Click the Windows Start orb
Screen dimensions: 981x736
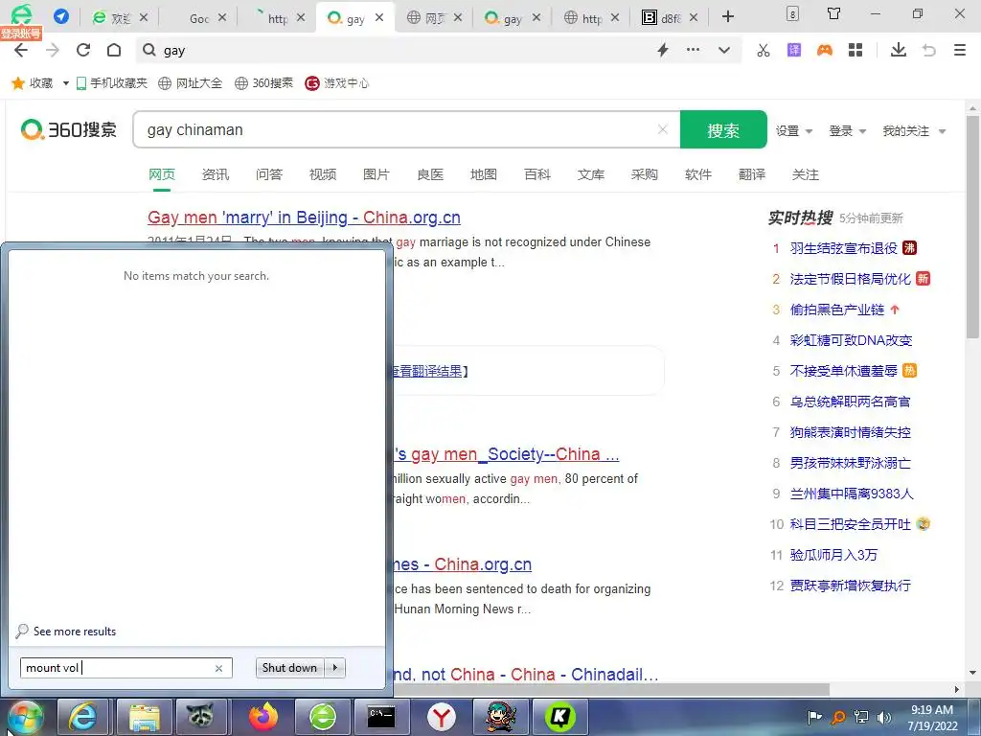[25, 717]
